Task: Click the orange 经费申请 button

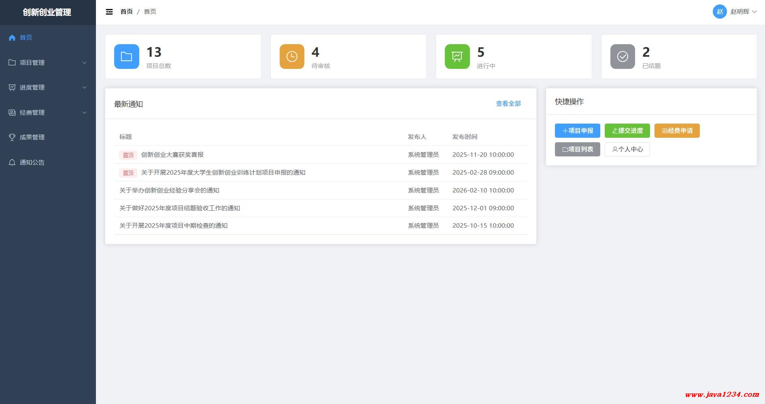Action: (x=677, y=131)
